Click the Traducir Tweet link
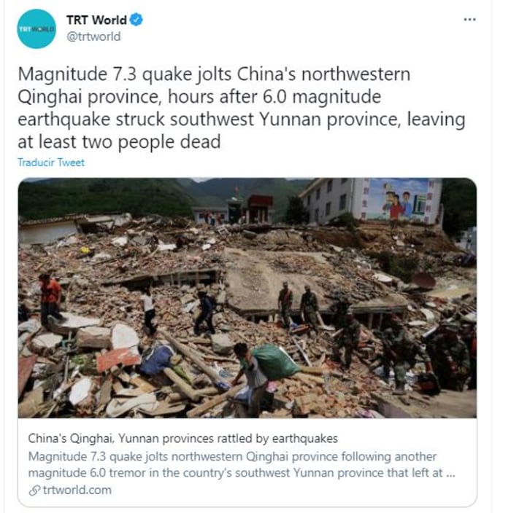 51,162
